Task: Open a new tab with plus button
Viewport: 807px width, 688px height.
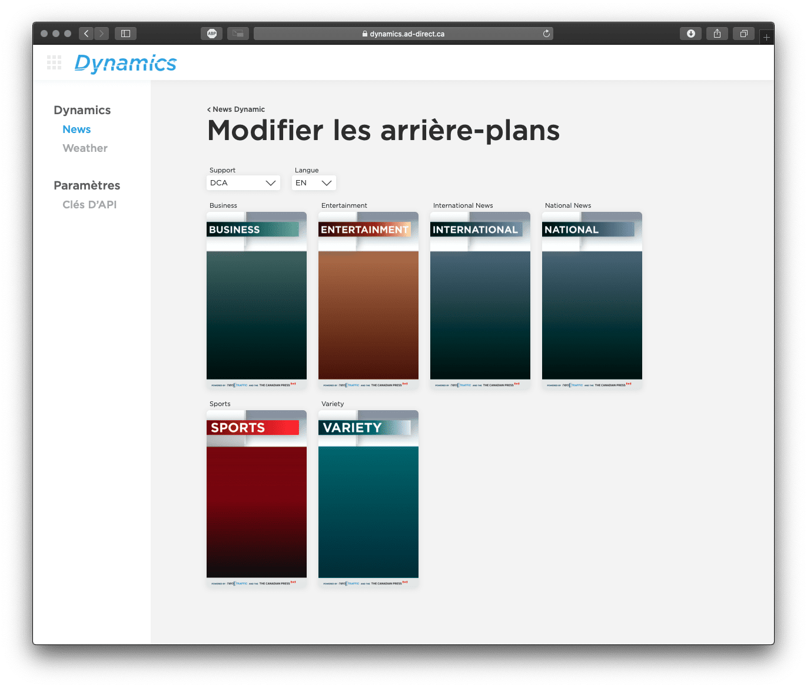Action: click(766, 37)
